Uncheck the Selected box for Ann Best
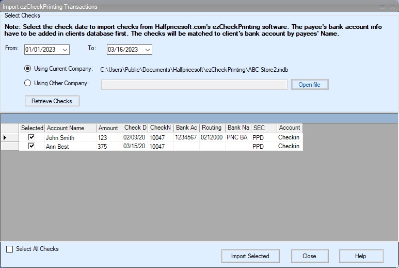 click(31, 146)
